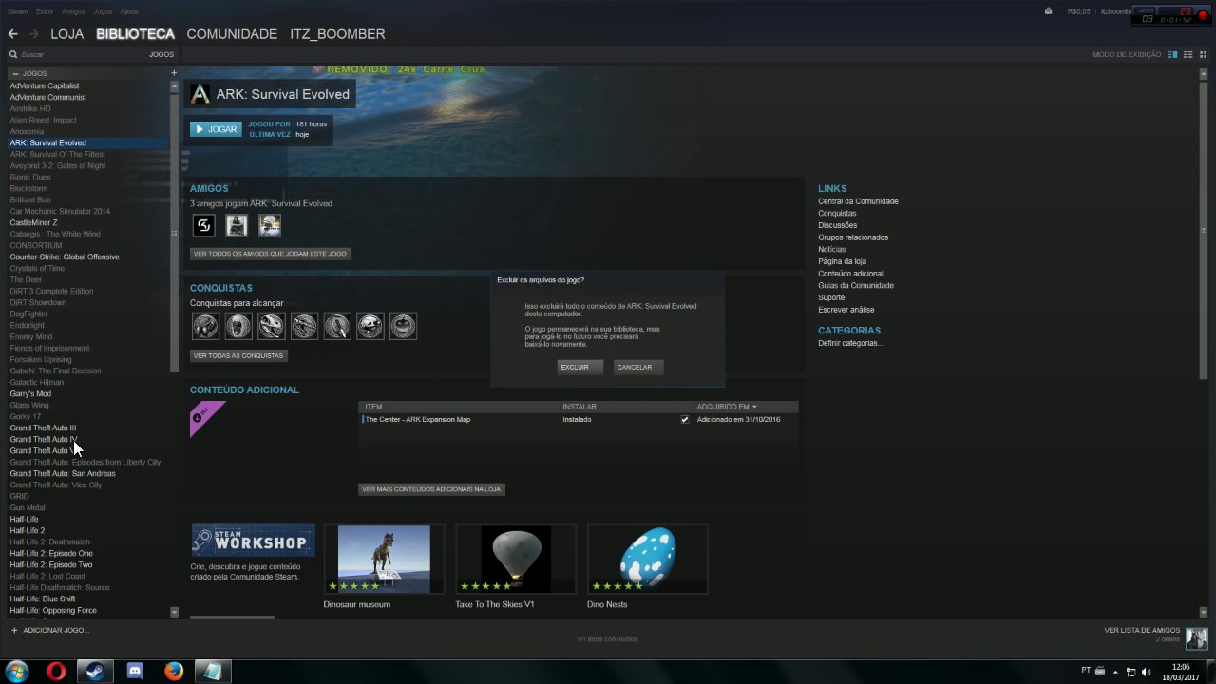Open the Jogos menu

click(x=103, y=11)
